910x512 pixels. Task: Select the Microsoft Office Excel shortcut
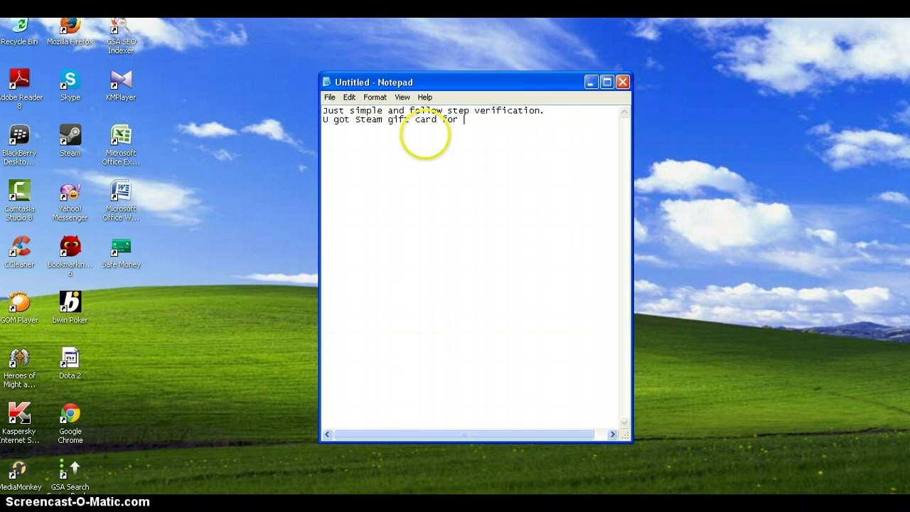pyautogui.click(x=121, y=145)
